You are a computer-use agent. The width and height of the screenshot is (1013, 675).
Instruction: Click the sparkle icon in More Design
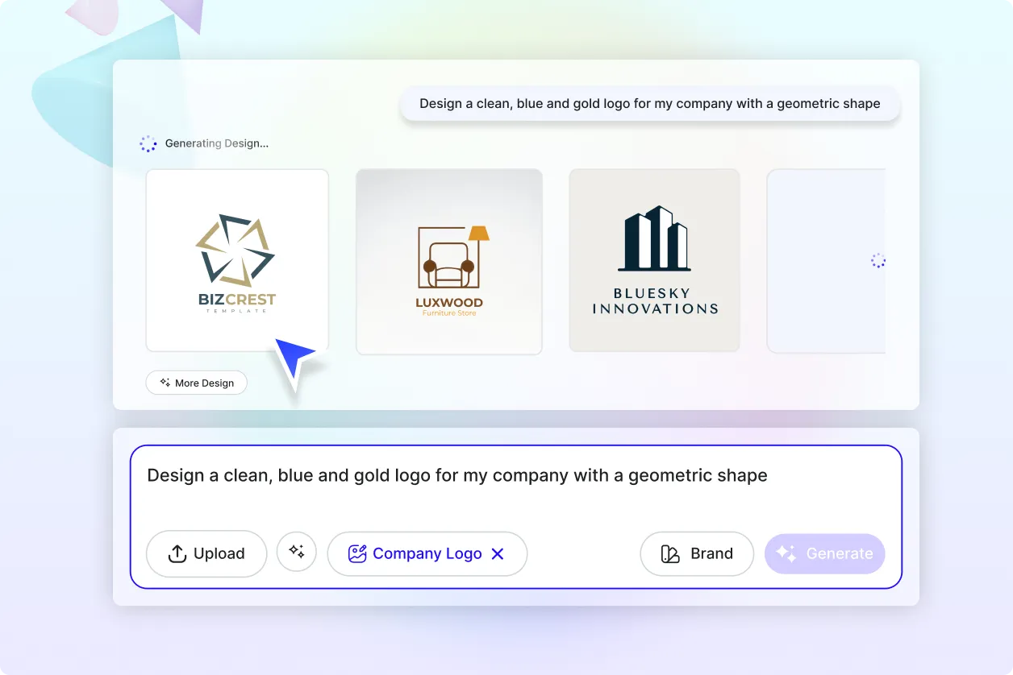point(165,383)
